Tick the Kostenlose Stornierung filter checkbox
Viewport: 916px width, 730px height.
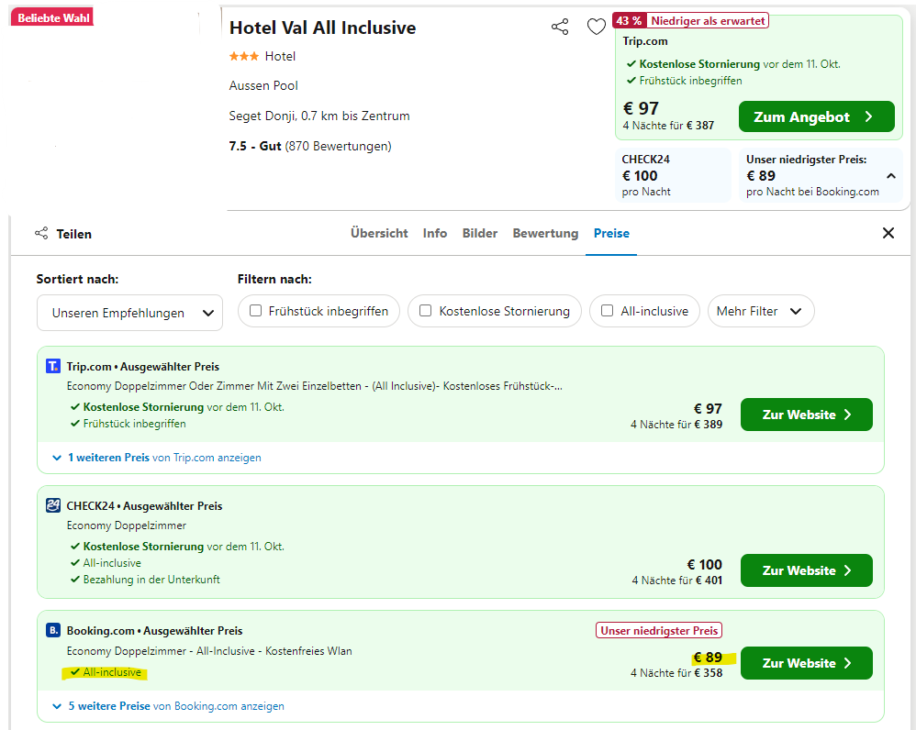click(425, 311)
